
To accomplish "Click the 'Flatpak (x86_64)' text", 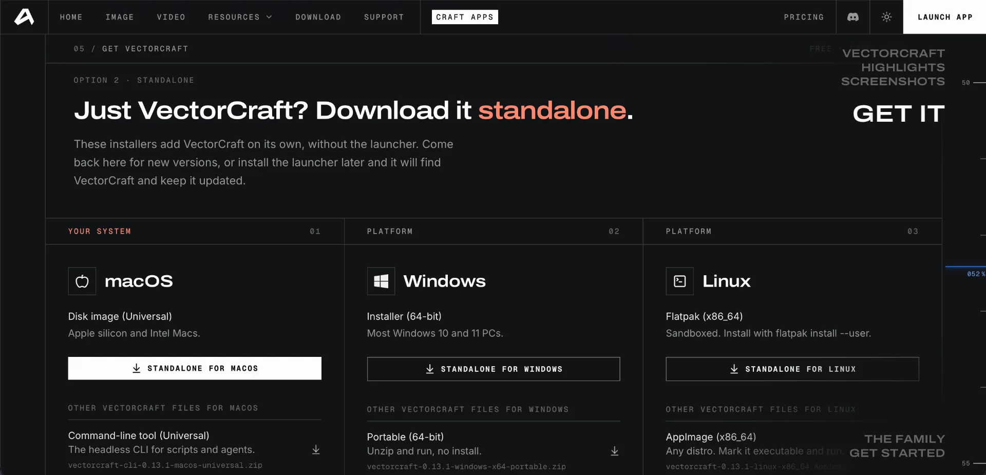I will (x=704, y=316).
